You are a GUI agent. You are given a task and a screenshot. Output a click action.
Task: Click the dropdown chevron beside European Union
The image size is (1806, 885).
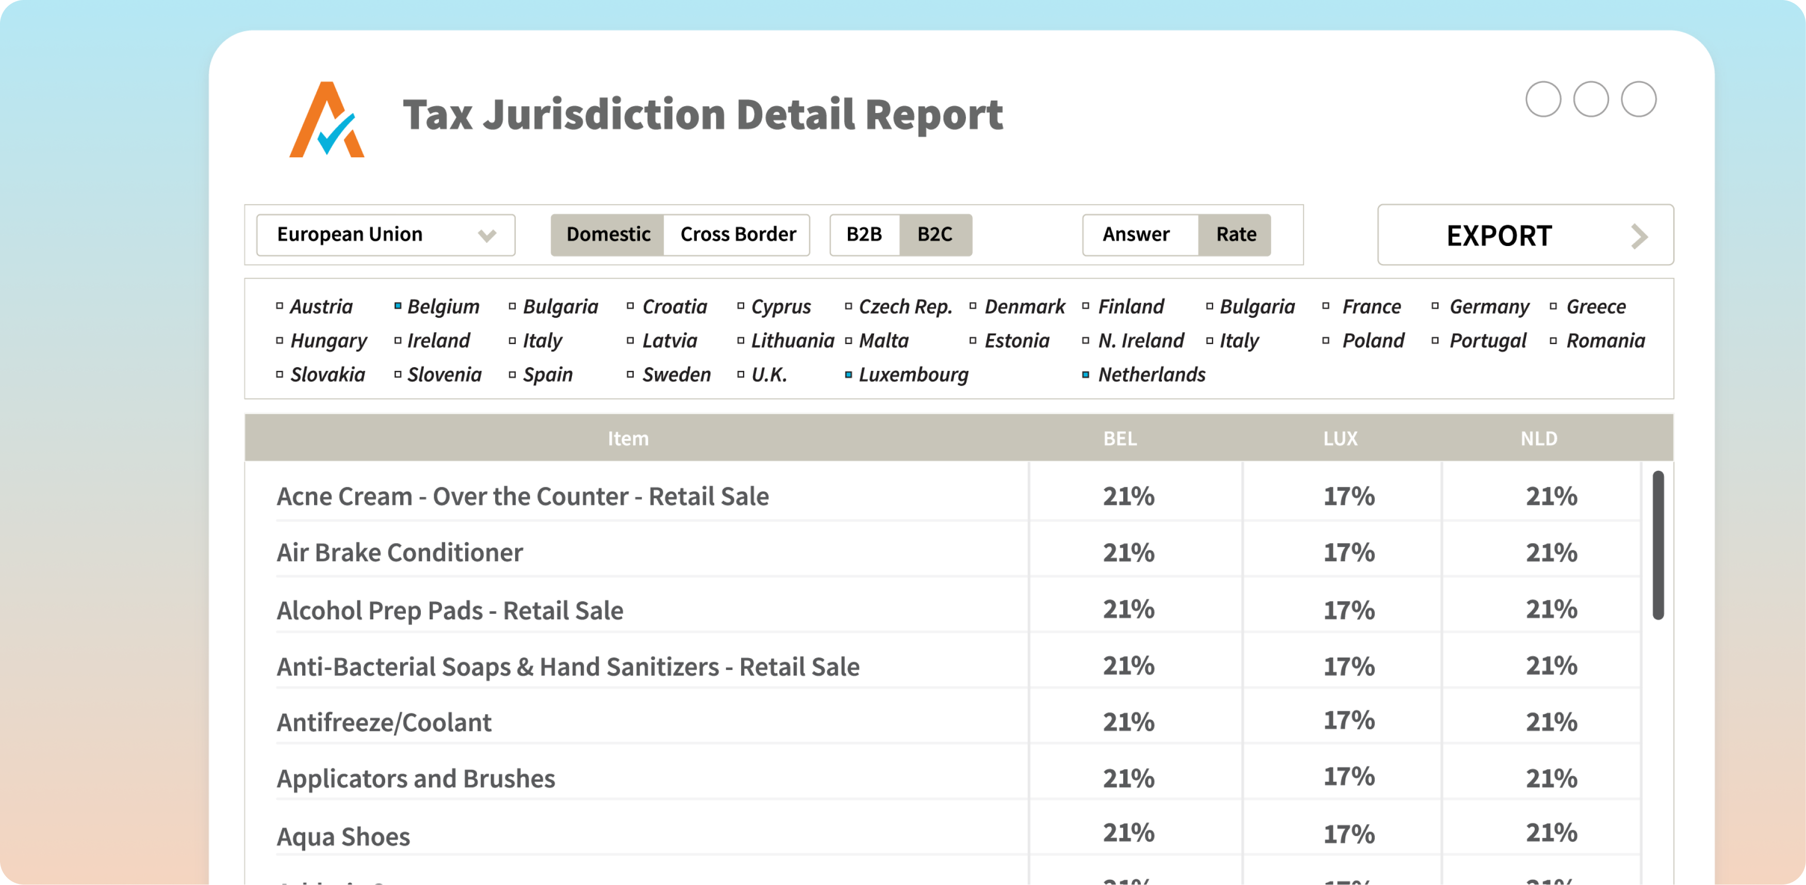coord(486,236)
